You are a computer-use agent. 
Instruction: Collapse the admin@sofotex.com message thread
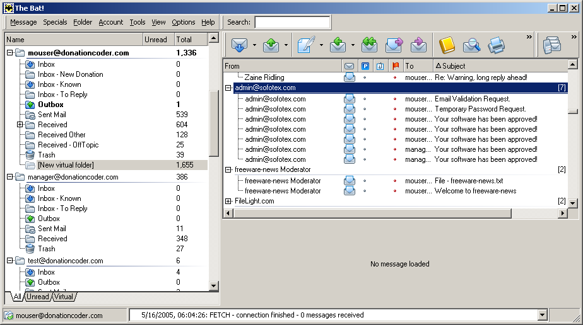[x=228, y=88]
